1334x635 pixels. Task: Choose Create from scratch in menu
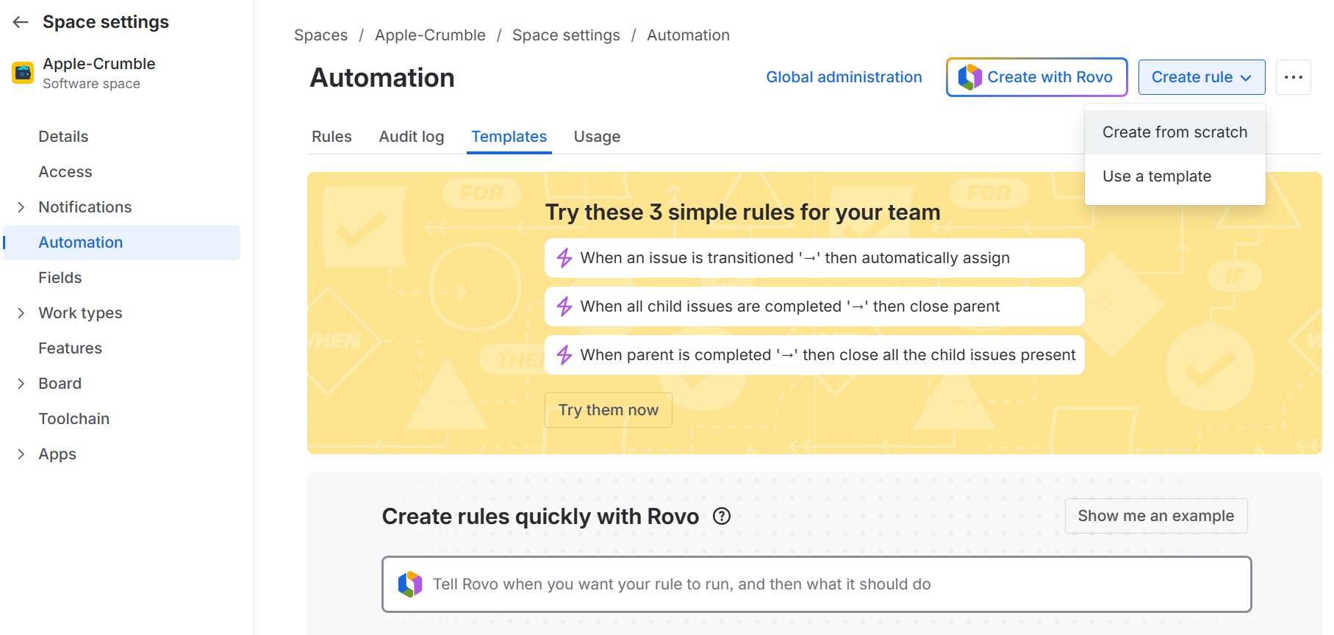[1175, 132]
